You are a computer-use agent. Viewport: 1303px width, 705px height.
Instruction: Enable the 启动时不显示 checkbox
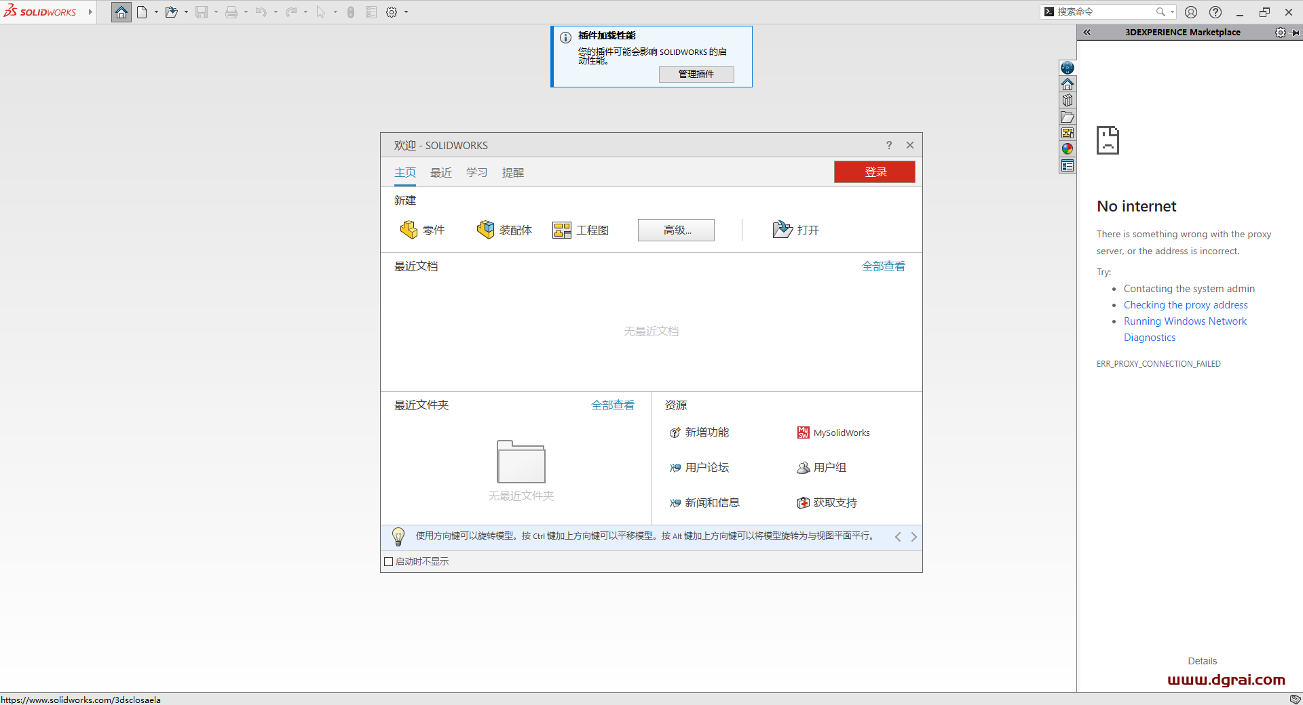click(389, 561)
